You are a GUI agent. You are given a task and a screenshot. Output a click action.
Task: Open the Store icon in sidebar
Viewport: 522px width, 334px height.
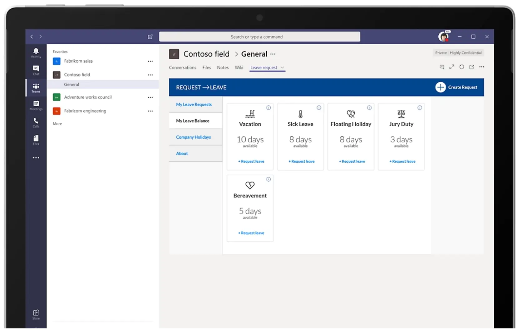(x=36, y=314)
